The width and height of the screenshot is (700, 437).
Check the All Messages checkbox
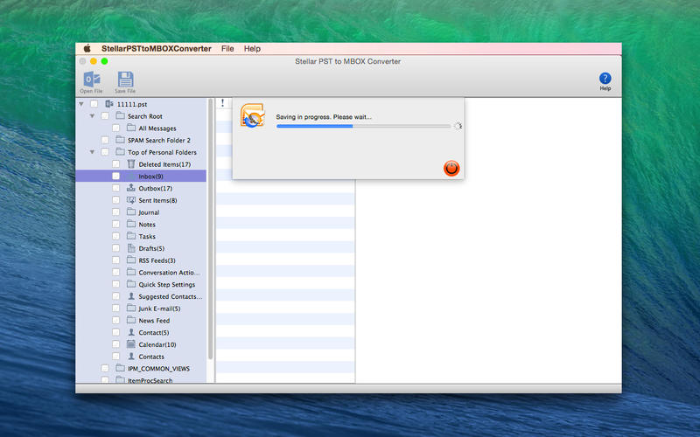pyautogui.click(x=116, y=128)
